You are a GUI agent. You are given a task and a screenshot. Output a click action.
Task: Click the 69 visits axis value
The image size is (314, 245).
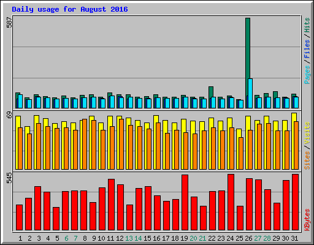[x=9, y=115]
